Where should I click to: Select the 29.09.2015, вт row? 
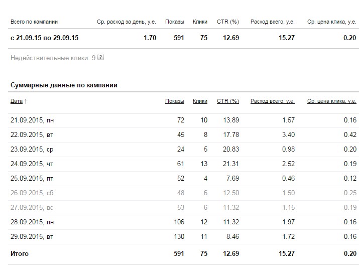point(183,237)
